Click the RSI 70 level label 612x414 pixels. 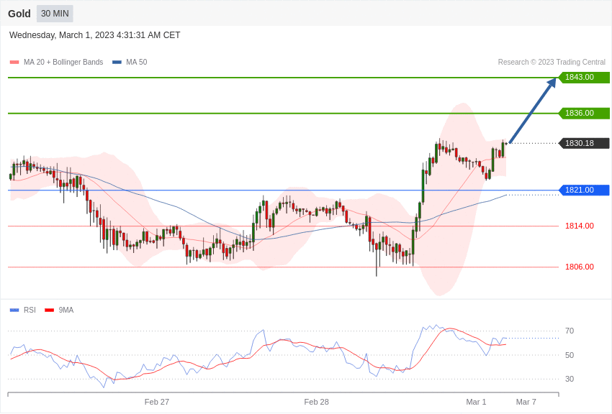pyautogui.click(x=570, y=331)
